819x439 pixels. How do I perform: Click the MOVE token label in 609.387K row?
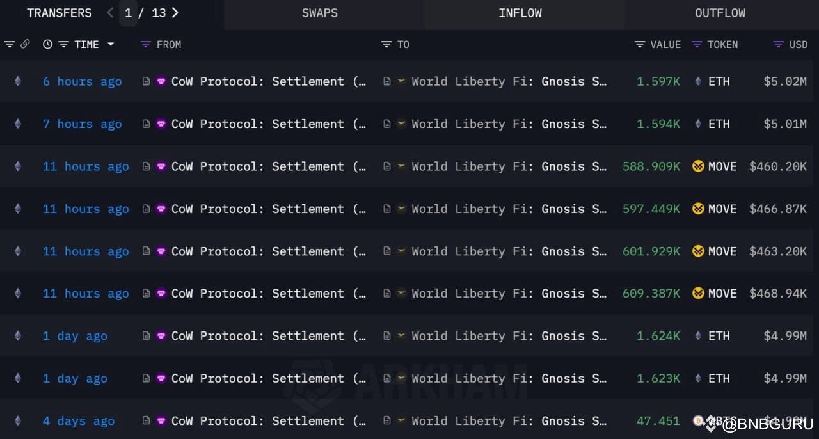722,293
